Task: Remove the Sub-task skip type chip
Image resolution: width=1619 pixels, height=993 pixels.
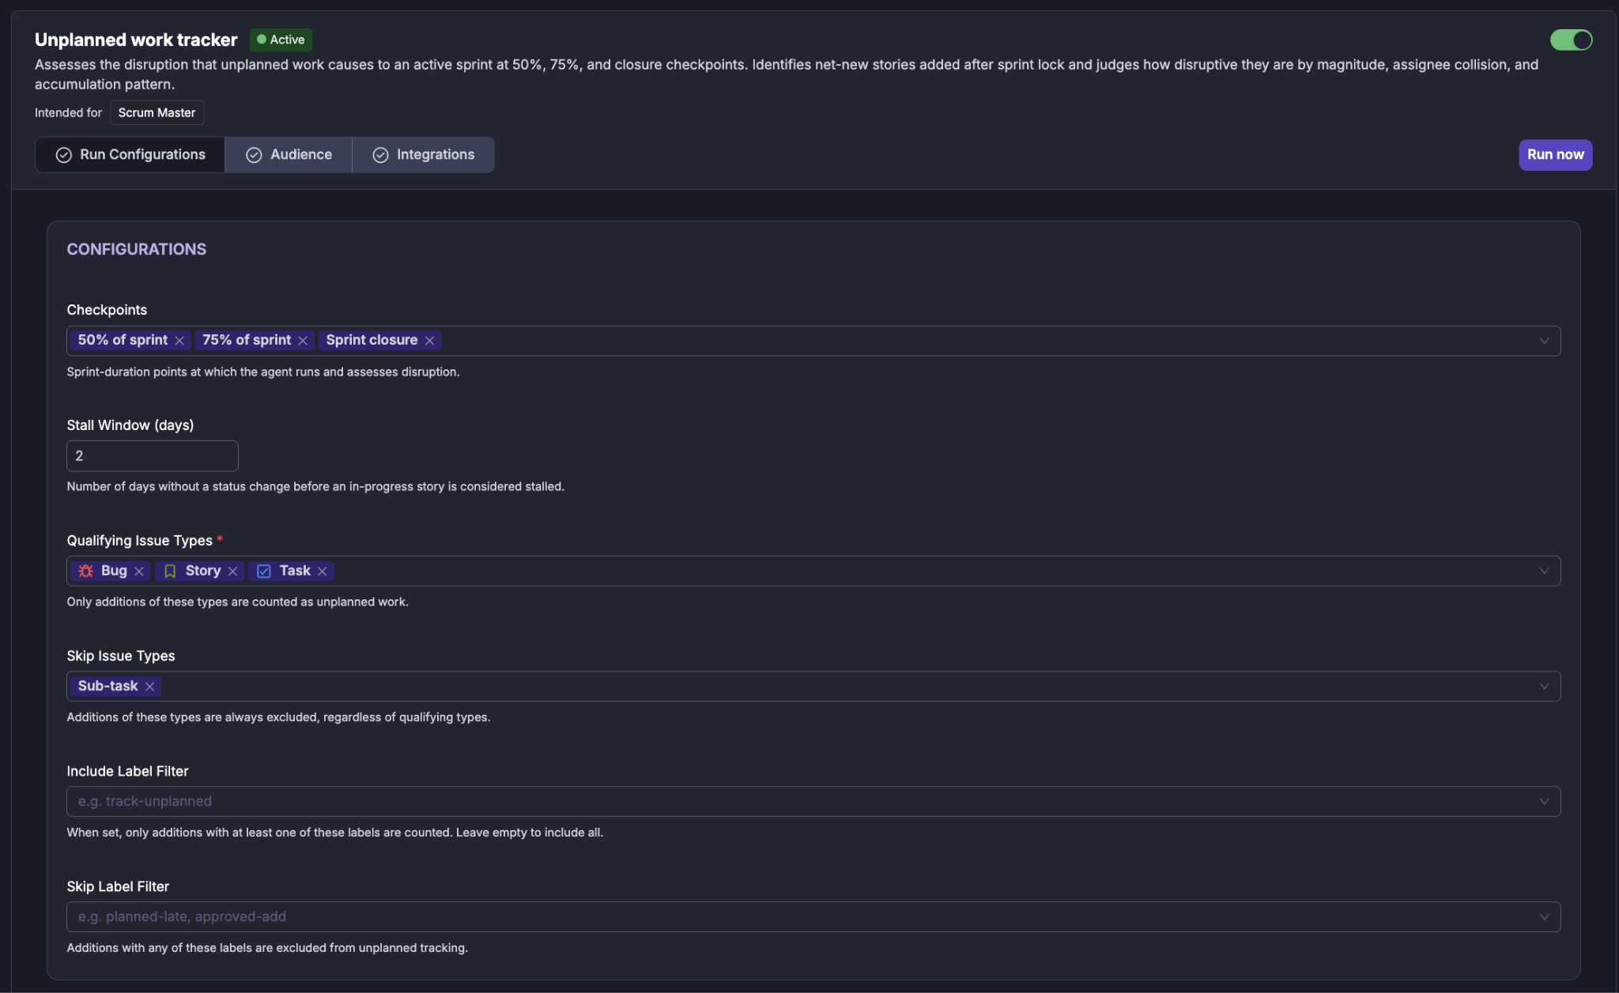Action: click(149, 686)
